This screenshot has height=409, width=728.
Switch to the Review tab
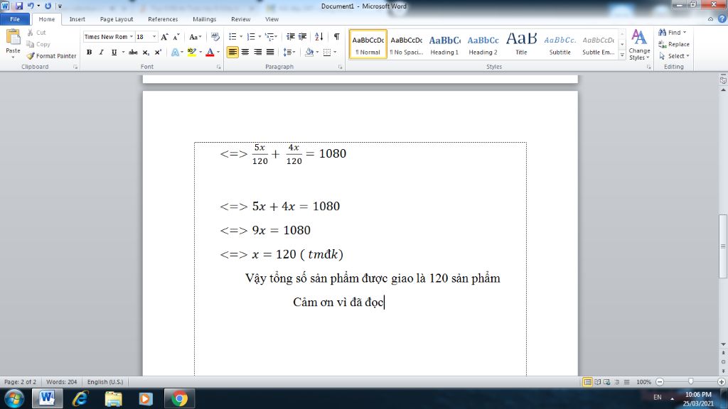click(x=240, y=19)
